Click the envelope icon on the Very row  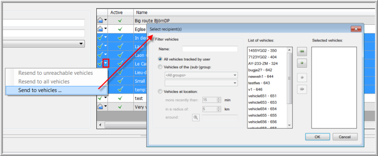(100, 106)
